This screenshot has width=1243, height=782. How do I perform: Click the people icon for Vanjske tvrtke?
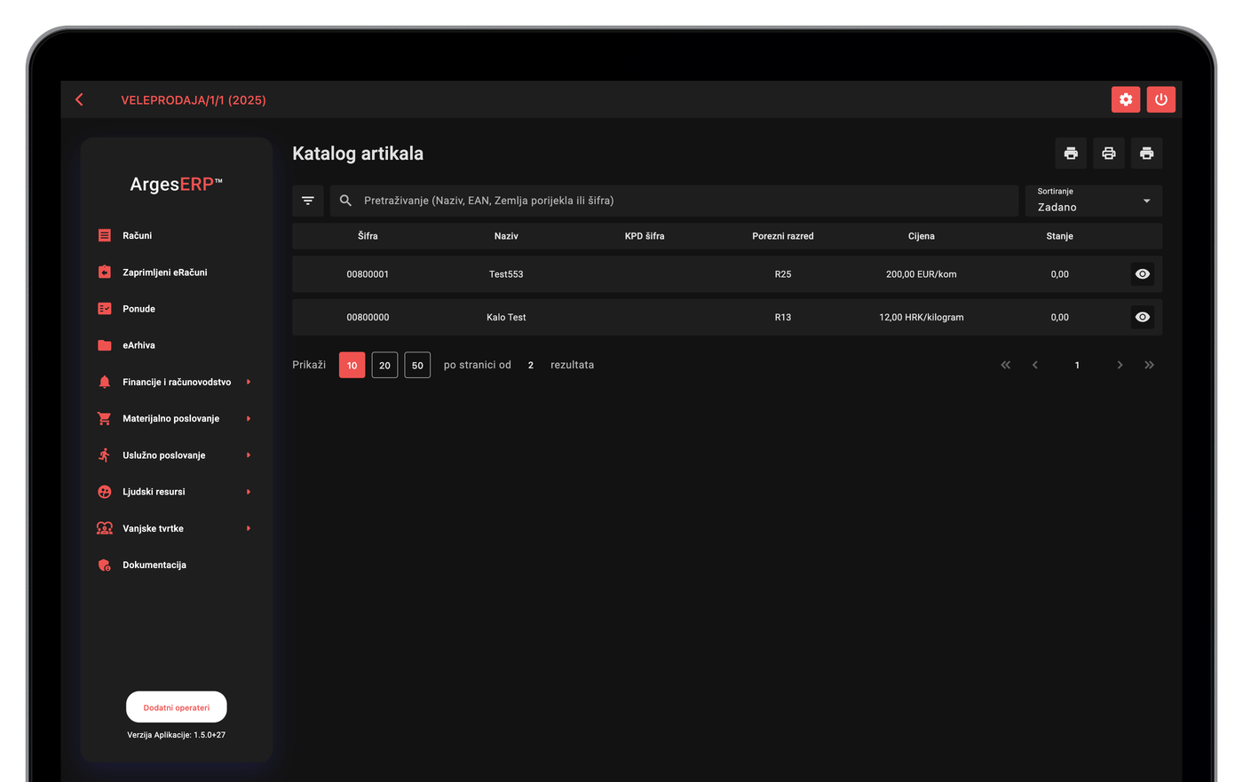tap(105, 528)
